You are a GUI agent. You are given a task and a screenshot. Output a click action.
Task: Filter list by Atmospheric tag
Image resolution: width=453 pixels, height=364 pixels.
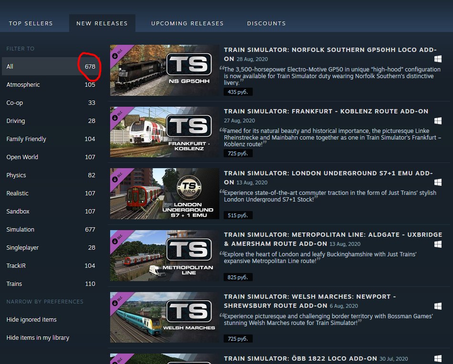point(51,85)
